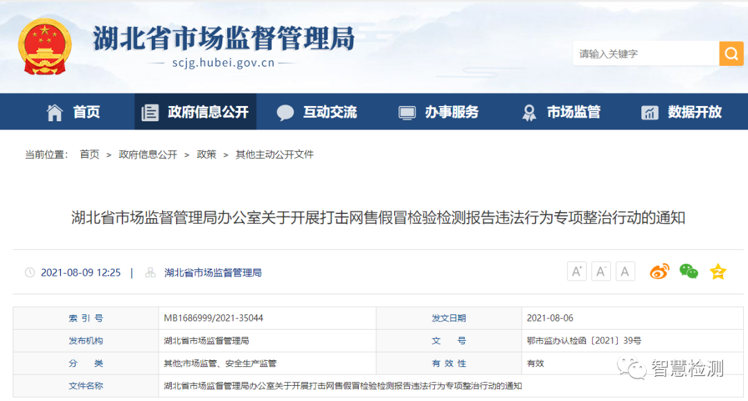
Task: Share article via WeChat icon
Action: click(x=688, y=271)
